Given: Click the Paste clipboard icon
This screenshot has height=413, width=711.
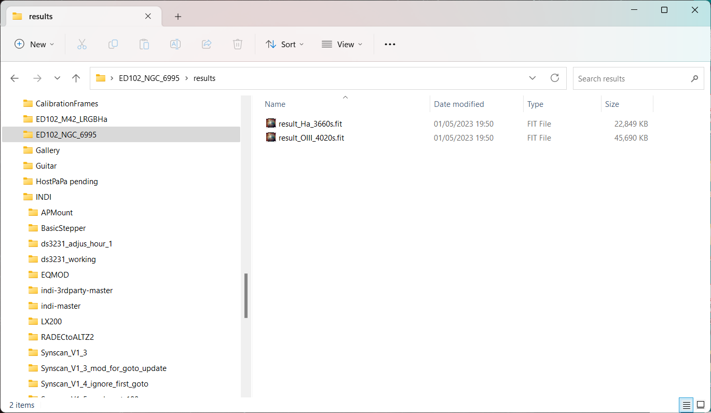Looking at the screenshot, I should tap(144, 45).
